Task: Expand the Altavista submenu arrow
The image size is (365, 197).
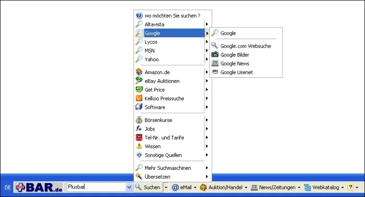Action: [x=207, y=24]
